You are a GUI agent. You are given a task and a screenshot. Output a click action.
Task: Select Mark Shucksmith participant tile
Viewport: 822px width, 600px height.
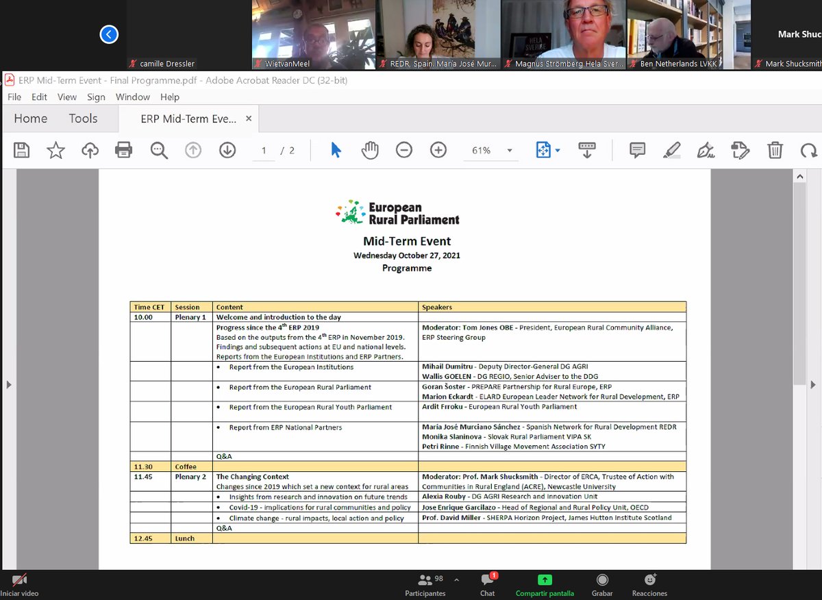click(787, 34)
